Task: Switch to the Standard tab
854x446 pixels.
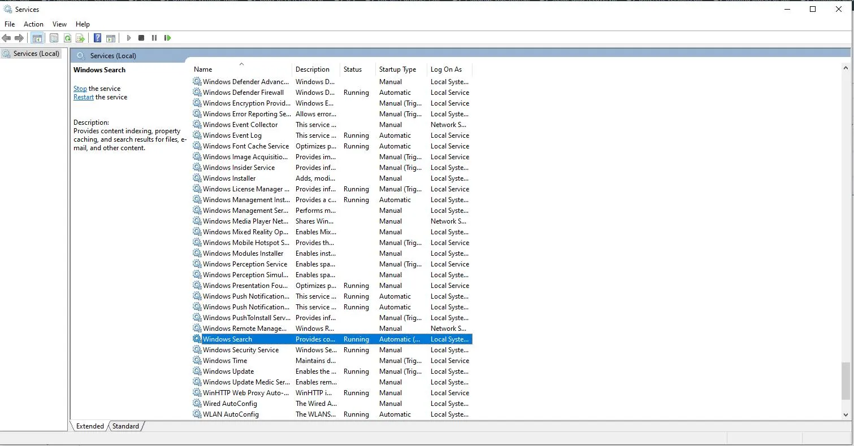Action: coord(125,426)
